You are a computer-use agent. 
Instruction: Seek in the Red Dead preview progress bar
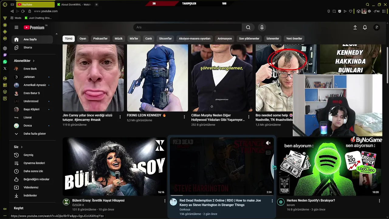222,195
